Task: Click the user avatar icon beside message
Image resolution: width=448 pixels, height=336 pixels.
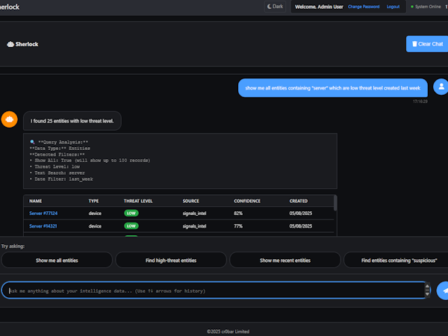Action: (441, 87)
